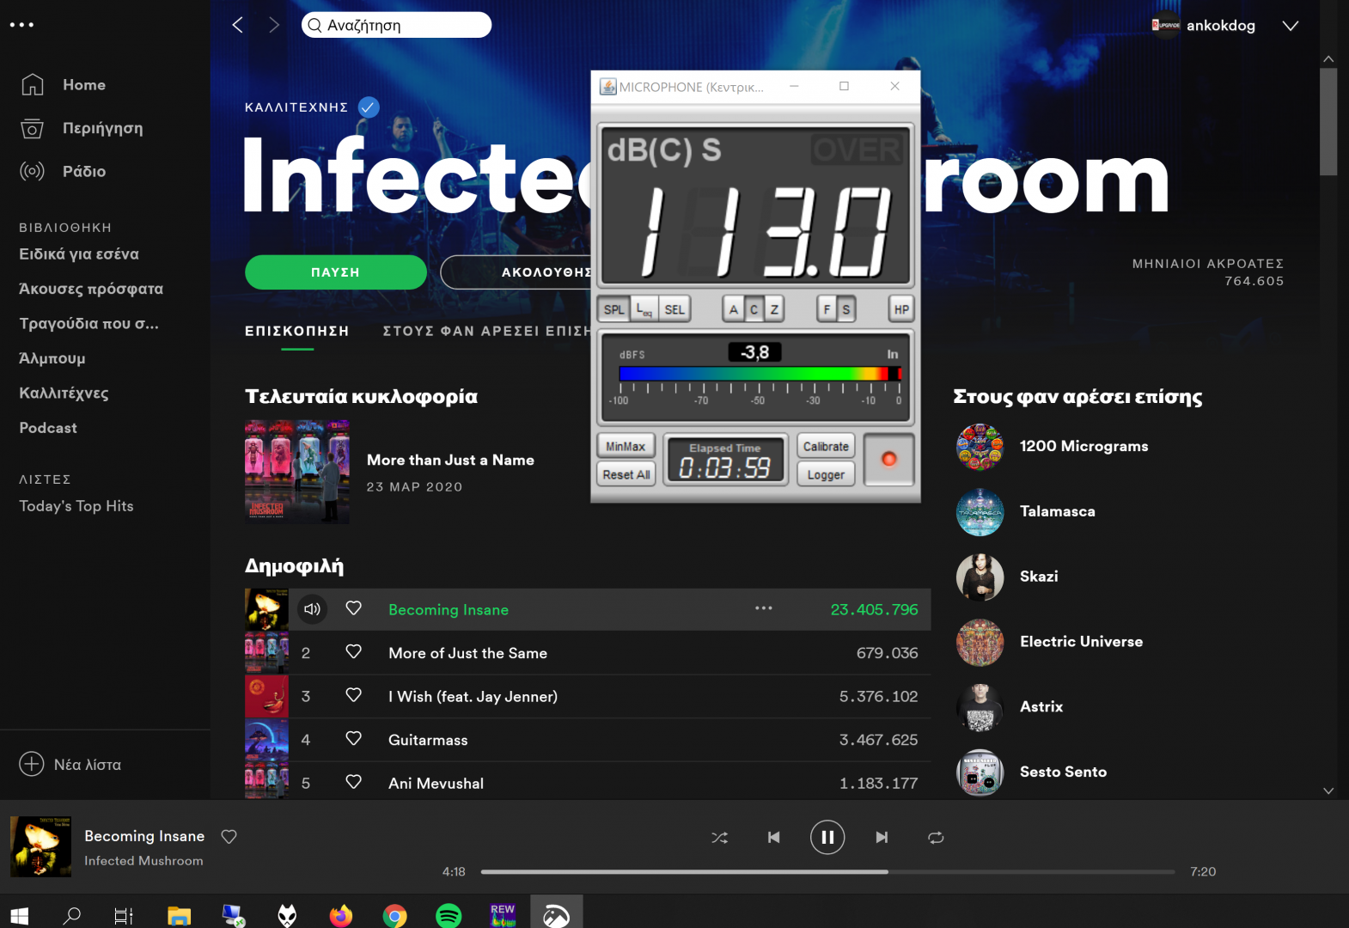Open Calibrate in meter window
The height and width of the screenshot is (928, 1349).
[826, 446]
